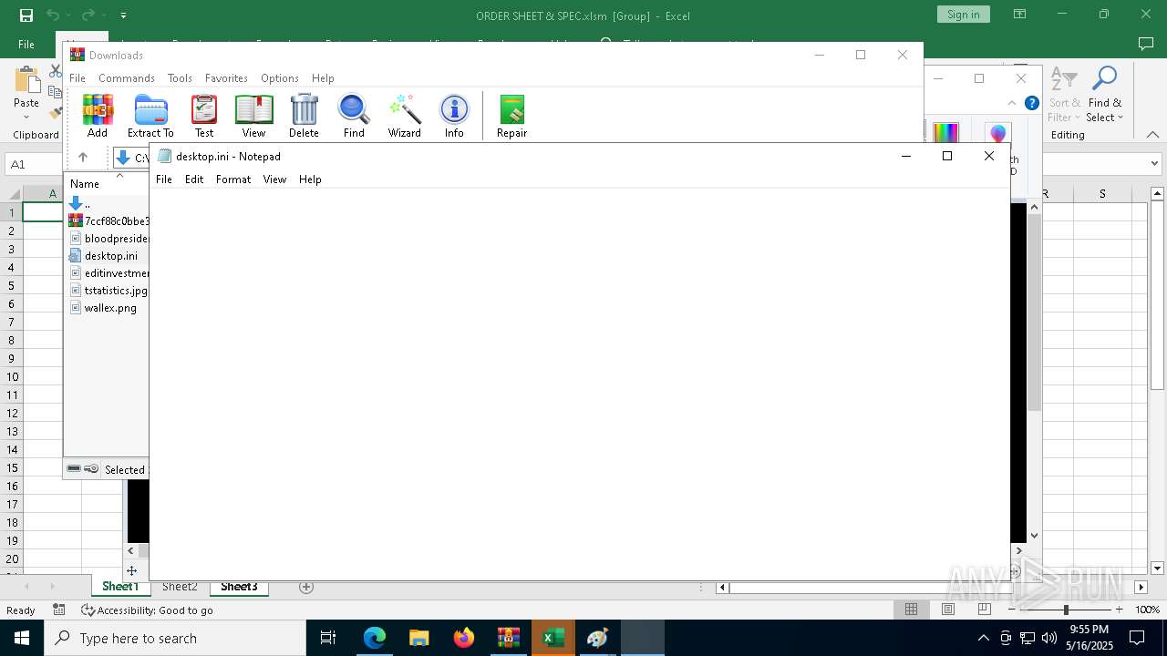Open Ribbon Display Options in Excel
Image resolution: width=1167 pixels, height=656 pixels.
[1019, 15]
